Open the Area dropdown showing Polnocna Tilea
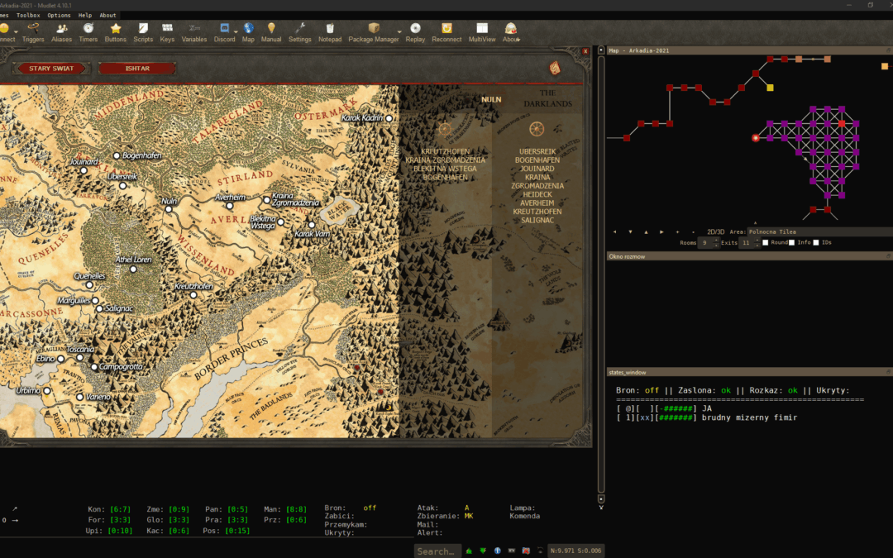Screen dimensions: 893x558 [819, 231]
